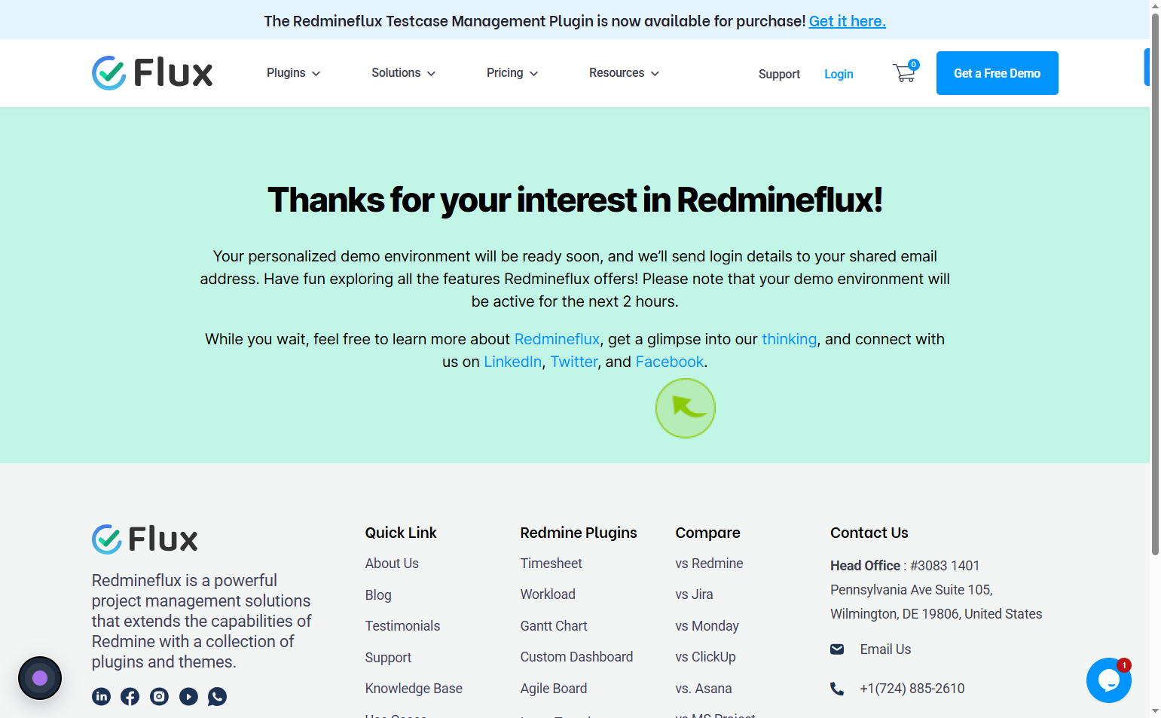Screen dimensions: 1161x718
Task: Open vs Jira comparison link
Action: pyautogui.click(x=694, y=594)
